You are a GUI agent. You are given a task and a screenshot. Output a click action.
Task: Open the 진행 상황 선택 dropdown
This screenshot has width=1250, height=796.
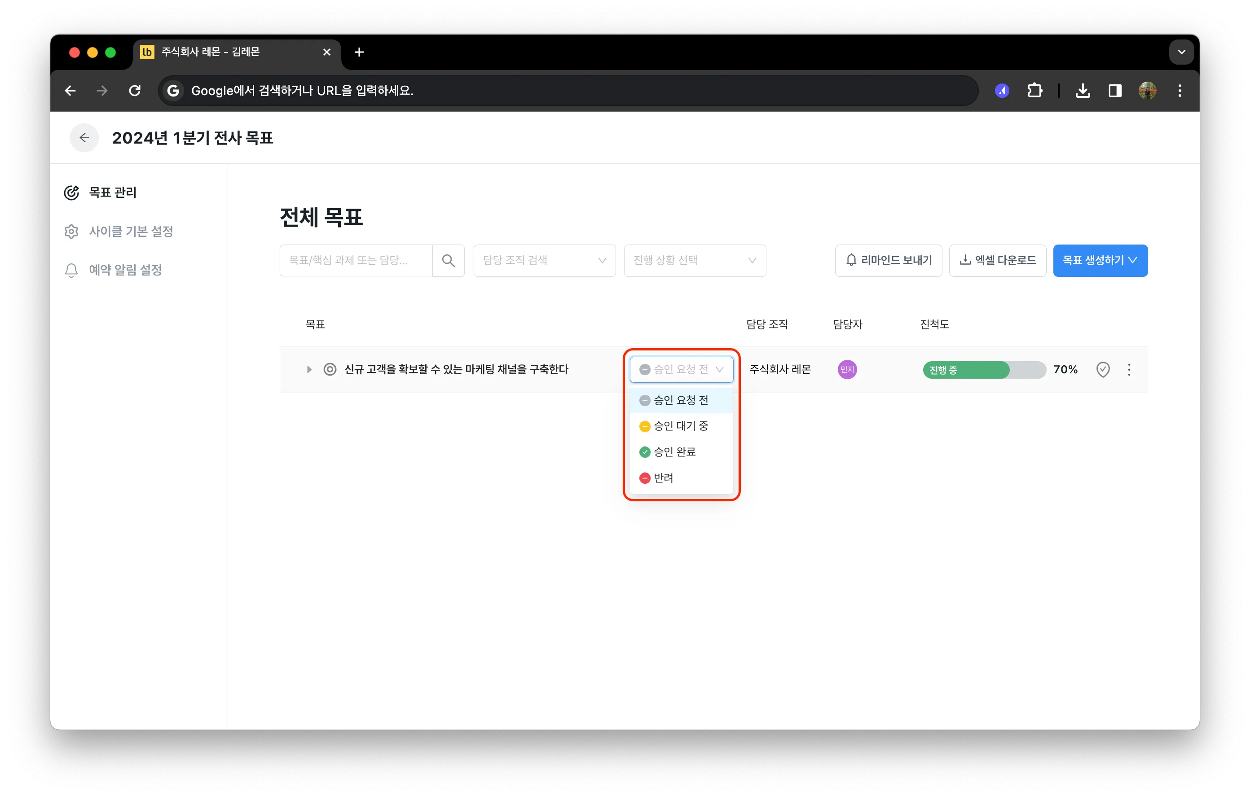(x=695, y=261)
